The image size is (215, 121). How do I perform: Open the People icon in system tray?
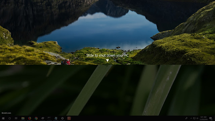(x=186, y=118)
